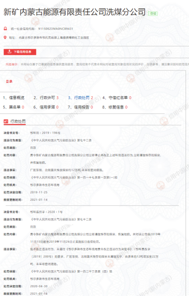Click 数据更新时间 value in the first record

[38, 200]
